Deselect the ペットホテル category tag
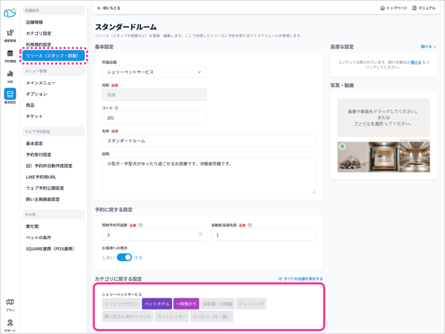445x334 pixels. 157,304
